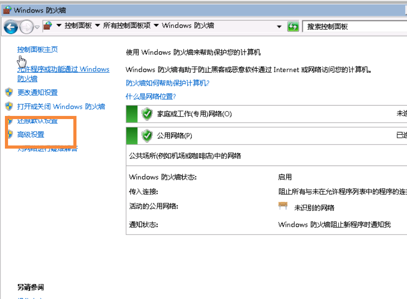
Task: Collapse 公用网络(P) section header
Action: point(266,136)
